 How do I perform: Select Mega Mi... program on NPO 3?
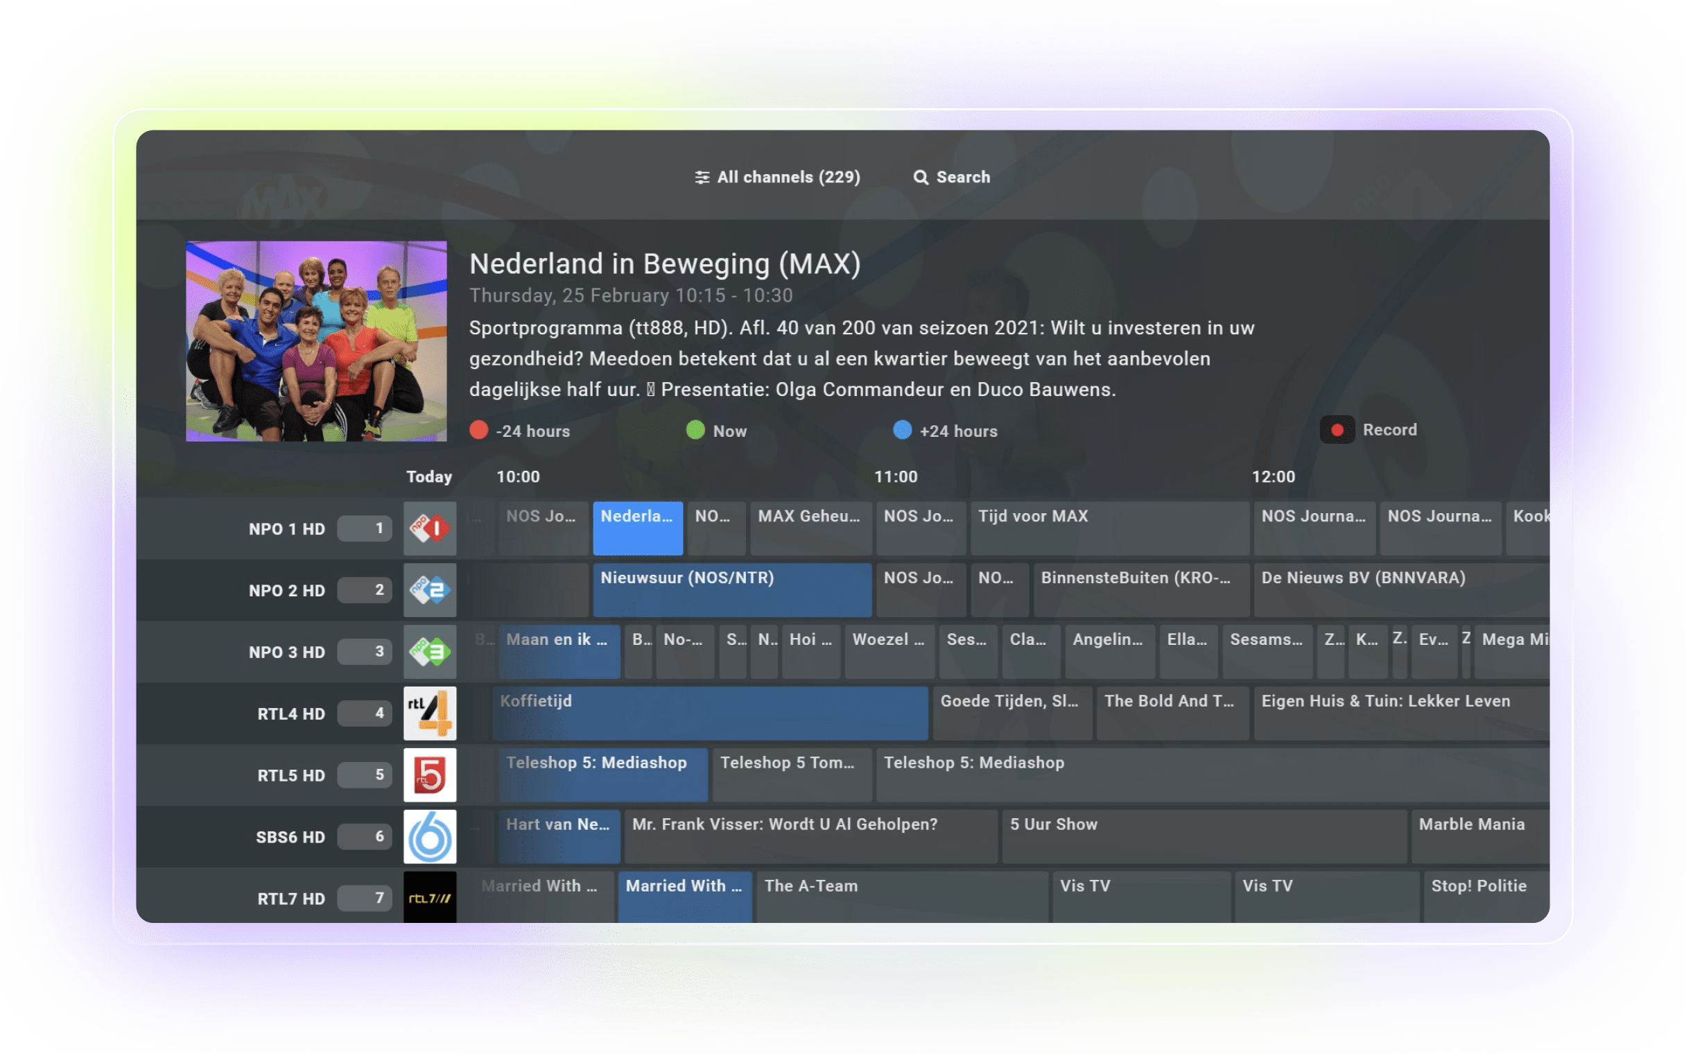(x=1512, y=652)
